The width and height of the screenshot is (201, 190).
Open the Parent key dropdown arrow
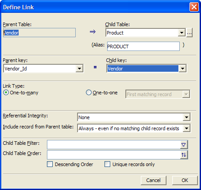point(79,69)
